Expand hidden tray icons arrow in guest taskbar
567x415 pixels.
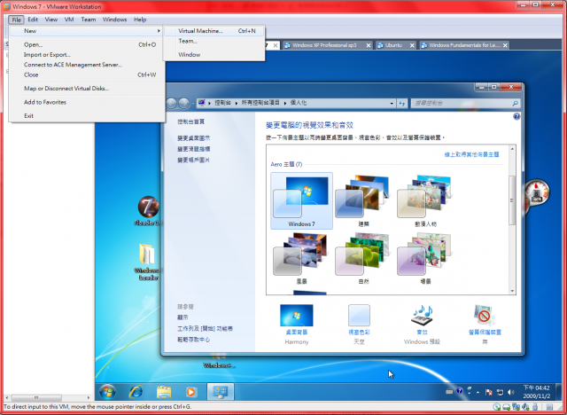point(478,392)
